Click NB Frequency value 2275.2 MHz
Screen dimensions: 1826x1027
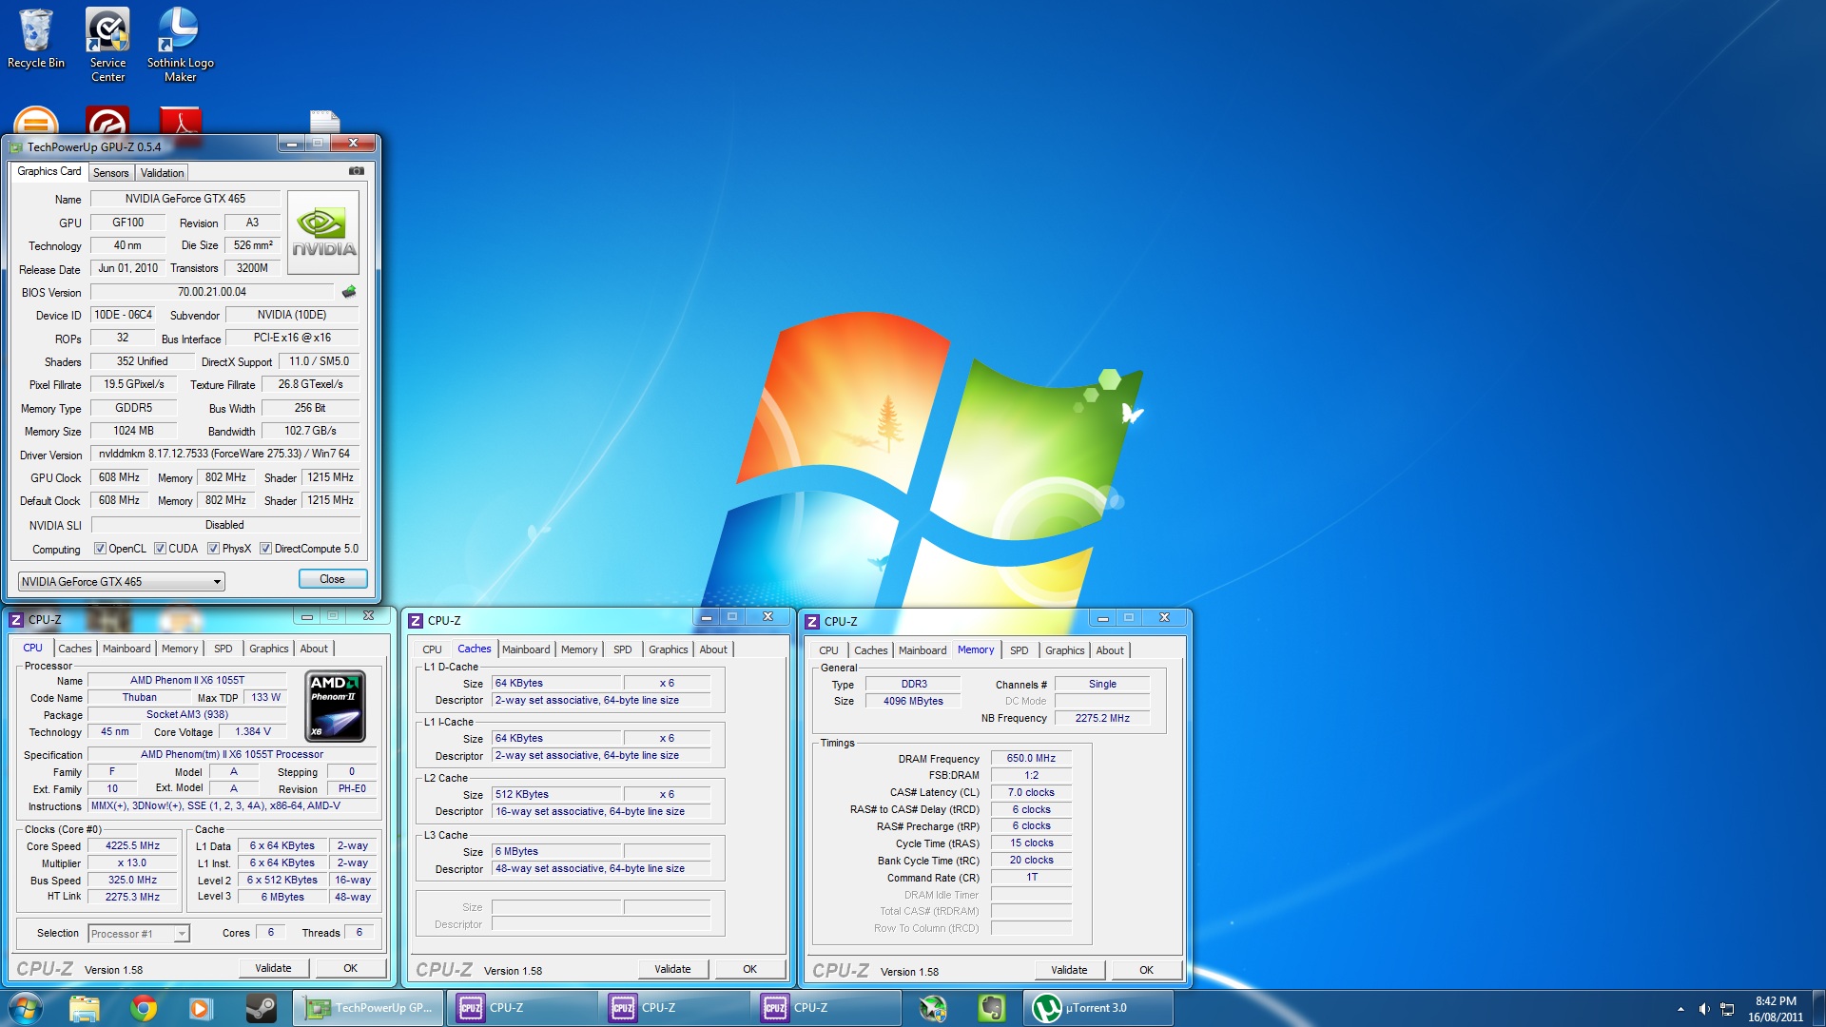1102,718
